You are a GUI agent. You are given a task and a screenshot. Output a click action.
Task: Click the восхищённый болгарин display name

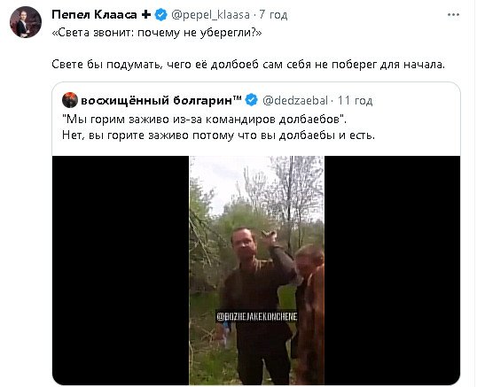[161, 100]
